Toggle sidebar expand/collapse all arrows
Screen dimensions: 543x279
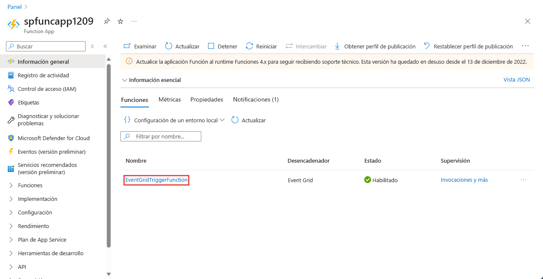click(92, 46)
